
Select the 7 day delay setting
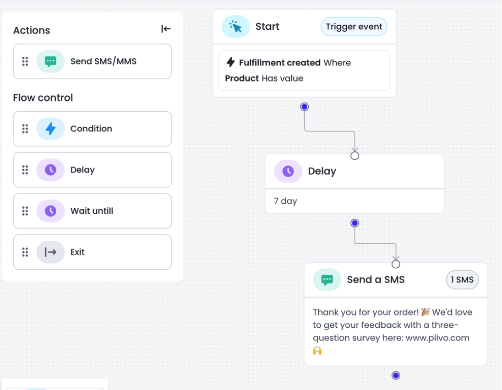[286, 201]
